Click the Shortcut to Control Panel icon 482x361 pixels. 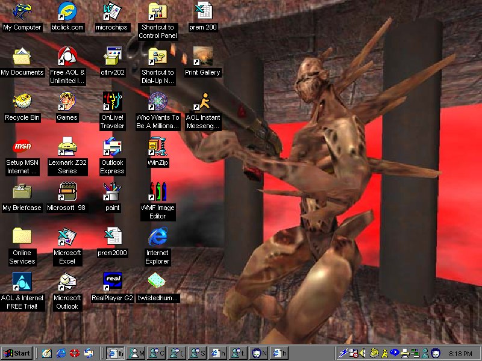point(157,12)
